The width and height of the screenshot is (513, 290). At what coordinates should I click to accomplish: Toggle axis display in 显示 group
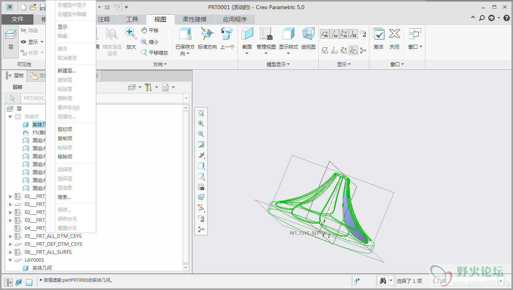click(x=335, y=34)
